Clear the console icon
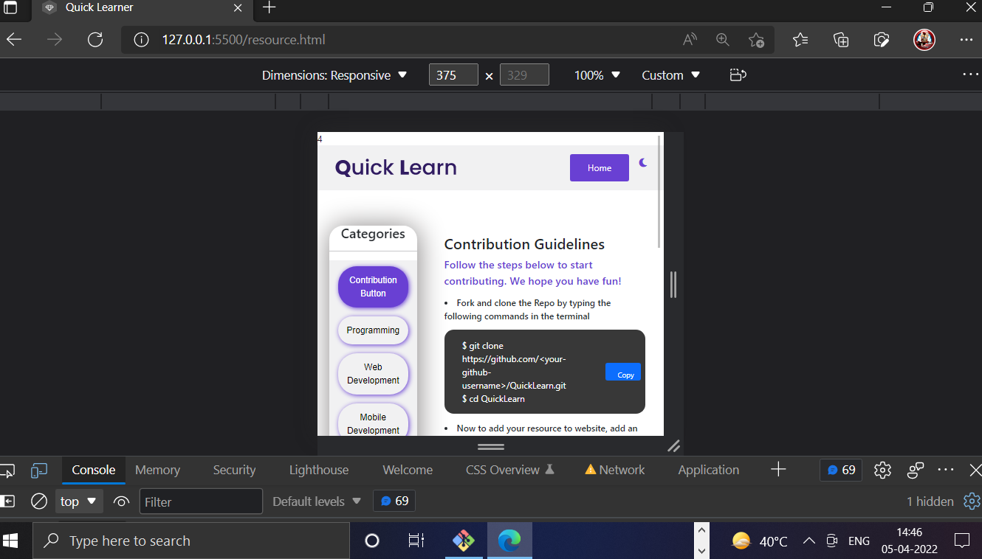 (x=39, y=501)
